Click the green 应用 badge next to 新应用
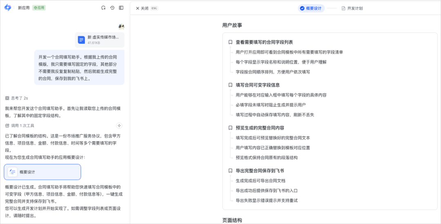The height and width of the screenshot is (224, 441). (39, 8)
